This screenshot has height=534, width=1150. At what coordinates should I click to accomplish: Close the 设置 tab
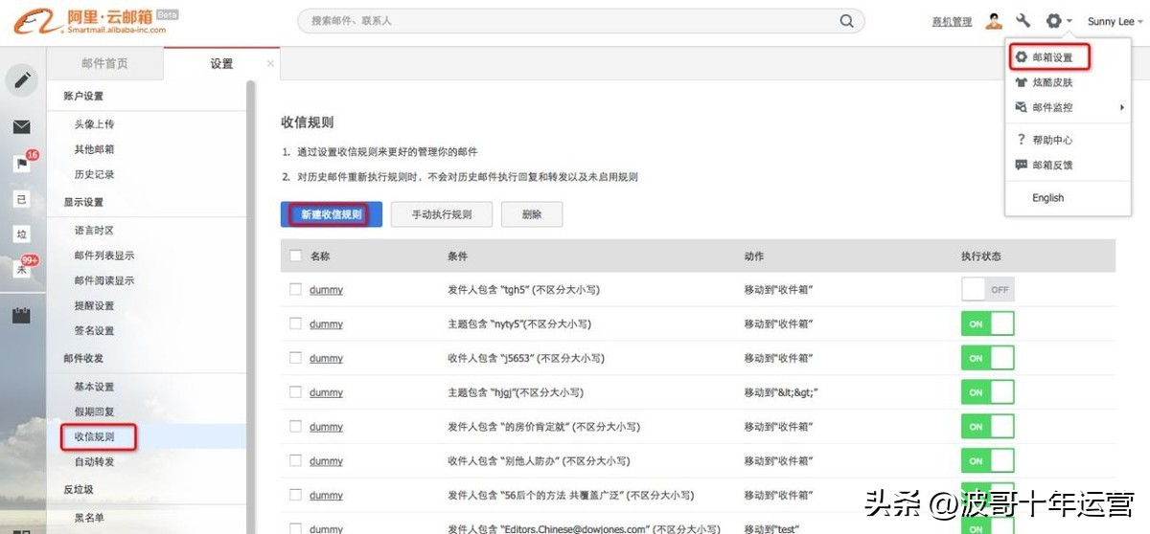point(270,64)
